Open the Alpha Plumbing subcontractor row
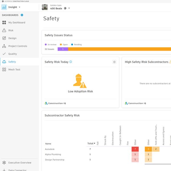 pos(53,154)
